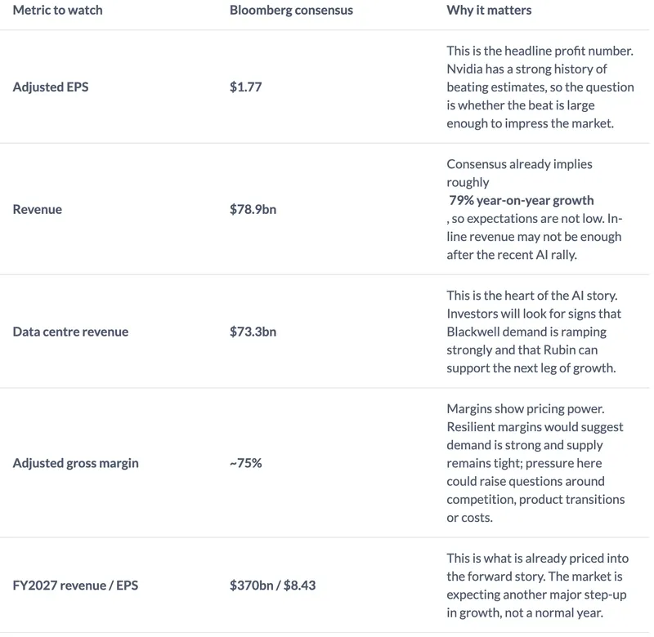Click the "Metric to watch" column header

[x=57, y=10]
